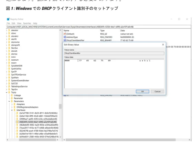Click the values pane horizontal scrollbar
The width and height of the screenshot is (195, 142).
120,140
